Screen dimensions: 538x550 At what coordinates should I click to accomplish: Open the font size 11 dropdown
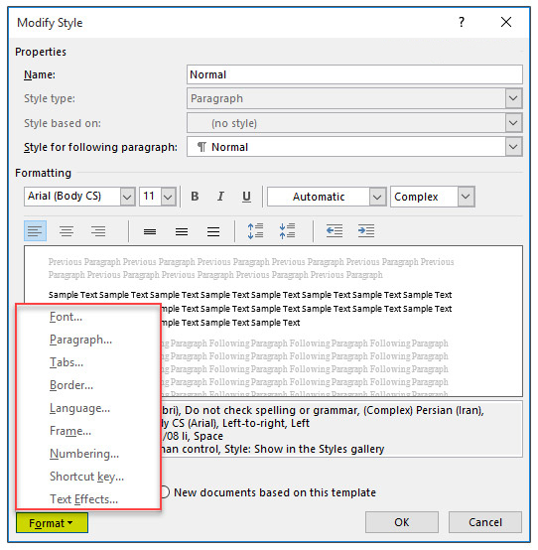[x=169, y=197]
